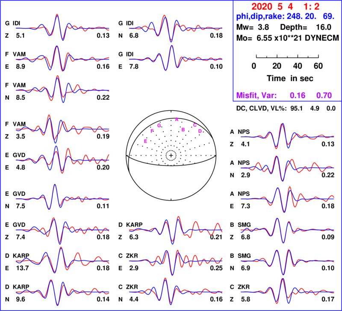342x311 pixels.
Task: Click magenta station letter F on the focal sphere
Action: click(x=152, y=131)
